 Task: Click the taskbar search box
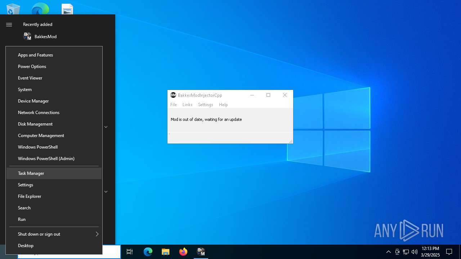tap(111, 252)
